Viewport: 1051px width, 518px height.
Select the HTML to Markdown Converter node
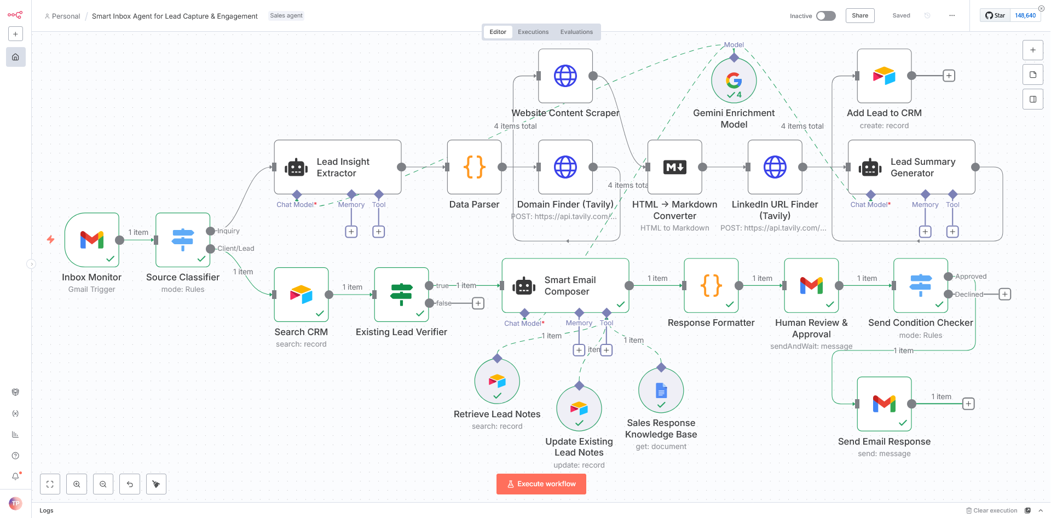pyautogui.click(x=674, y=167)
